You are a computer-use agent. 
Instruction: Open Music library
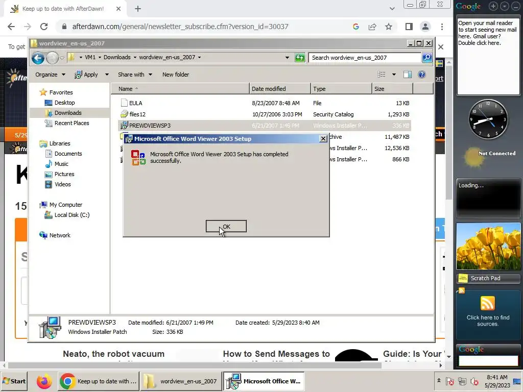[61, 164]
